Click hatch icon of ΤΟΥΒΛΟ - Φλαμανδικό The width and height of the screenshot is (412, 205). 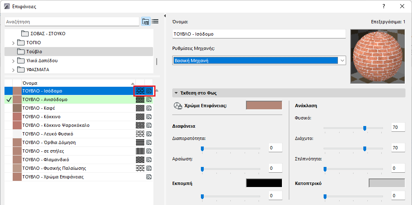(140, 160)
